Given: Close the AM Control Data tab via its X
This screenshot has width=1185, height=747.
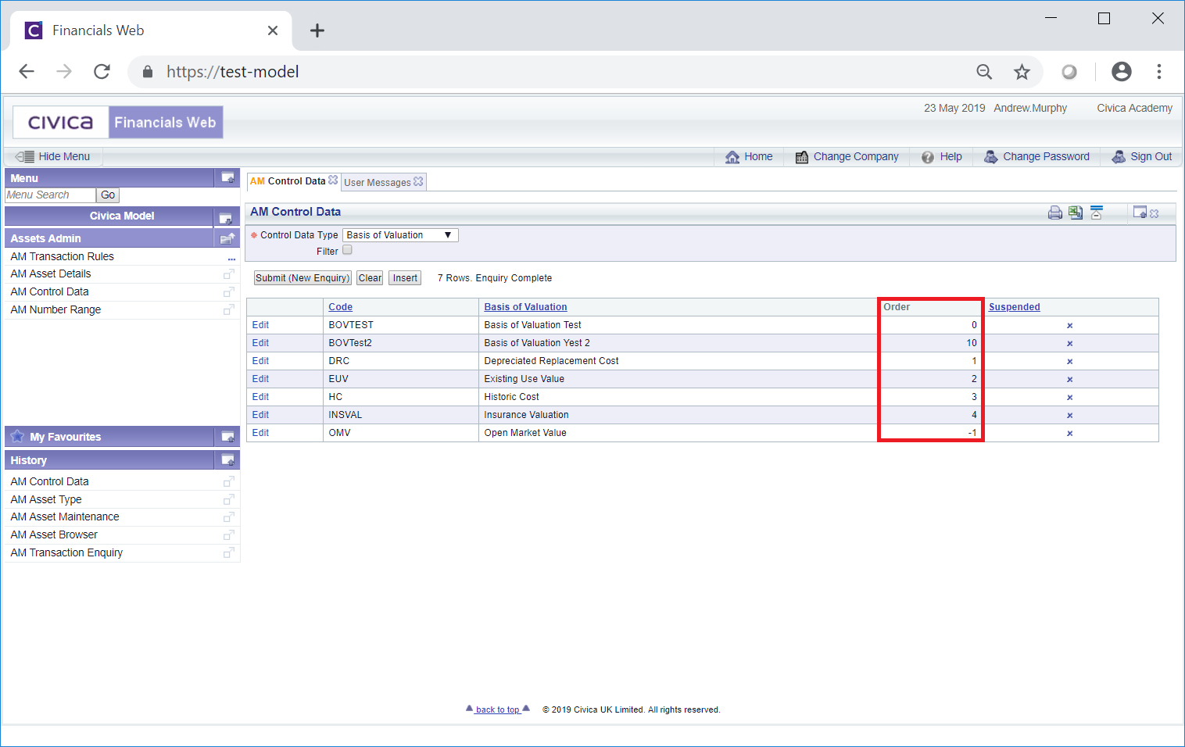Looking at the screenshot, I should (x=333, y=180).
